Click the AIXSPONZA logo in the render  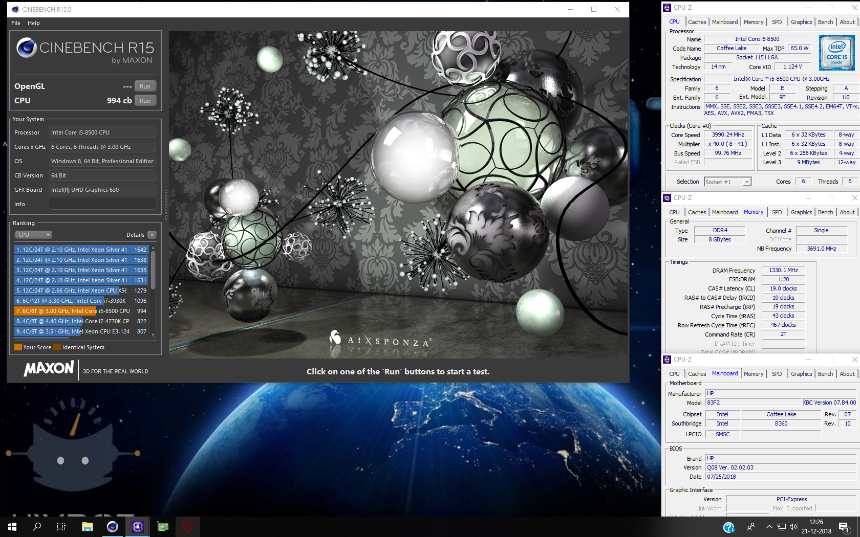[x=380, y=339]
